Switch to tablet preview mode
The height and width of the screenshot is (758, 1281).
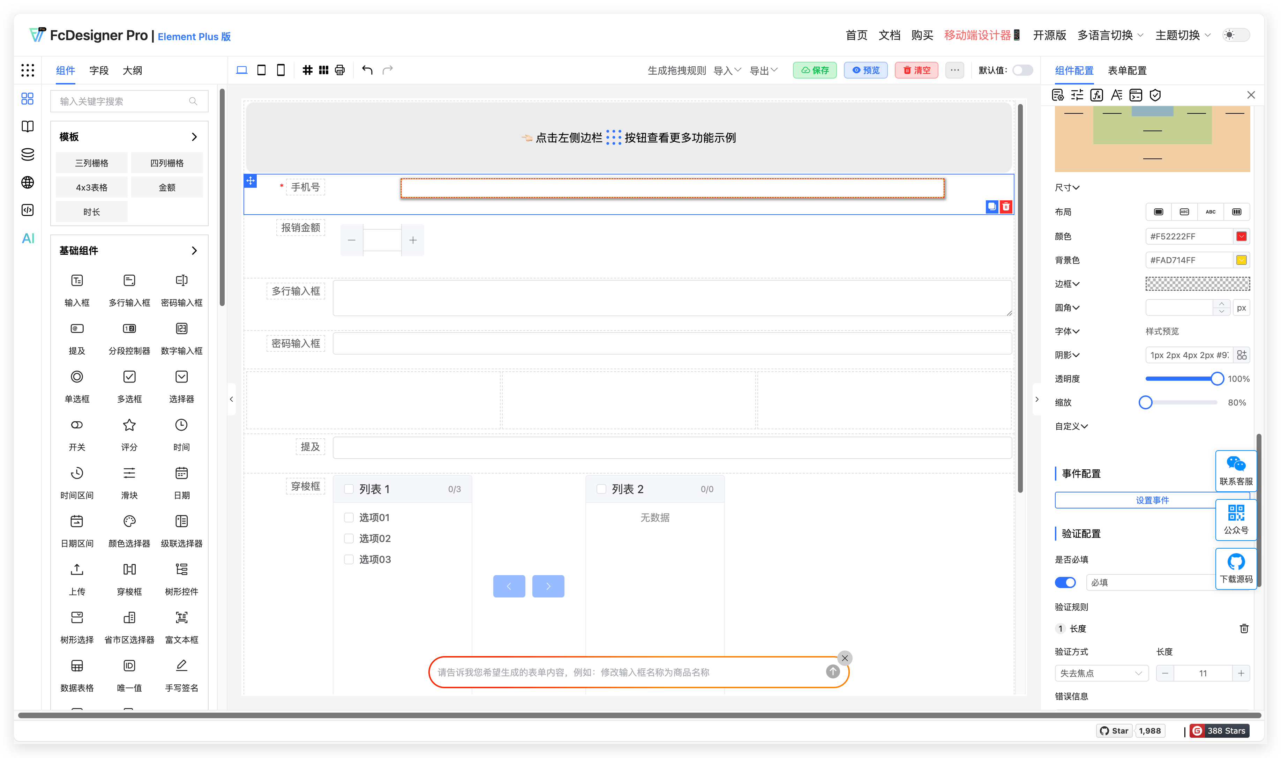coord(261,70)
